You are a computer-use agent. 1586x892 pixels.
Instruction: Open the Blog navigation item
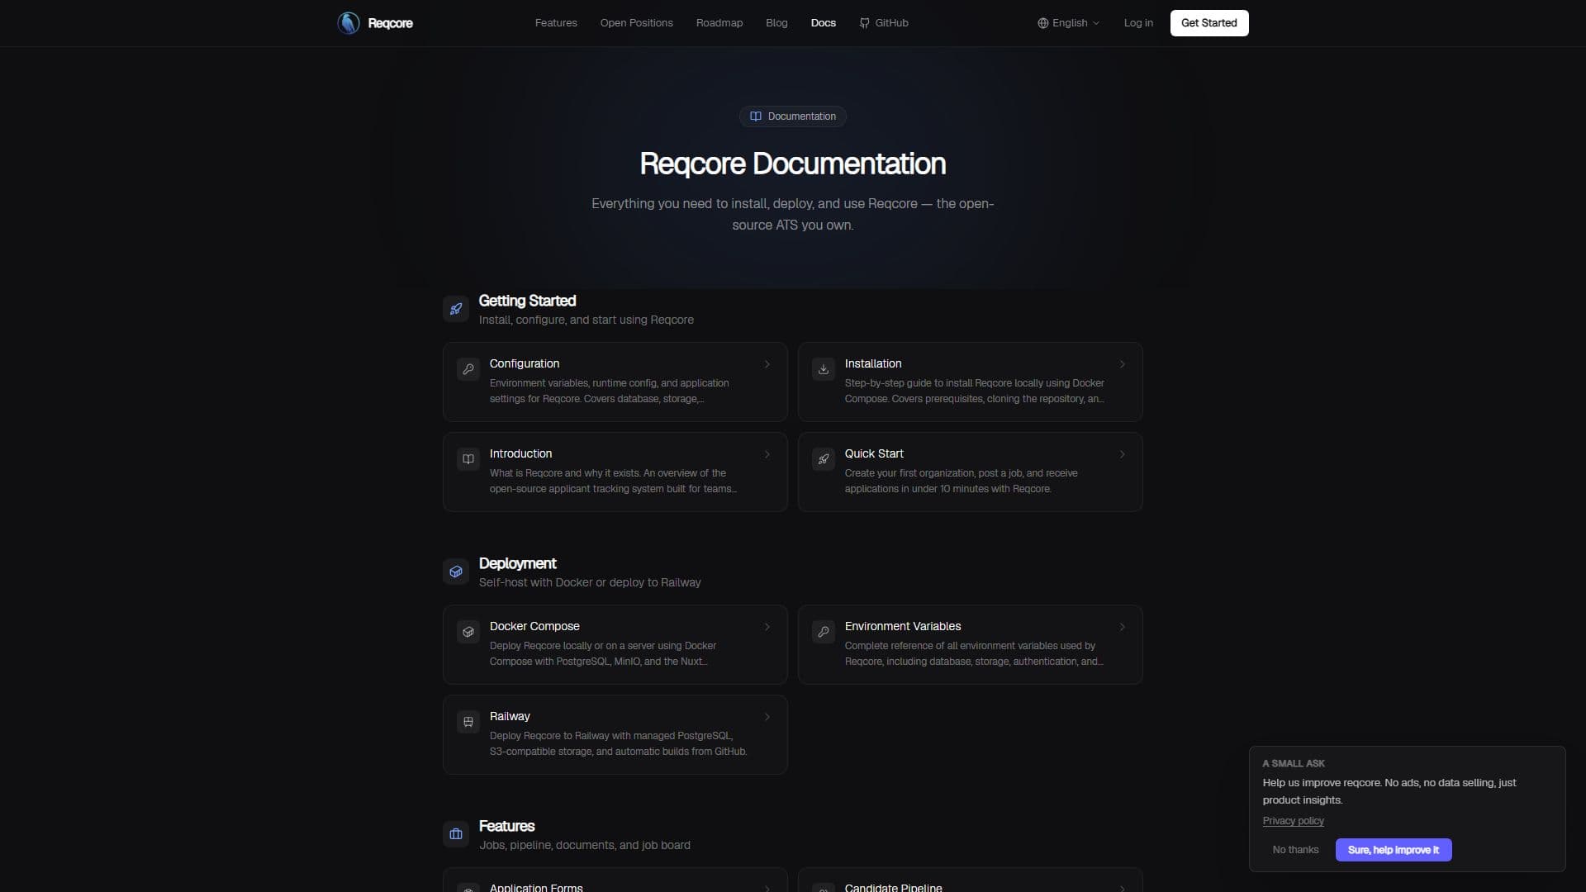[x=776, y=23]
